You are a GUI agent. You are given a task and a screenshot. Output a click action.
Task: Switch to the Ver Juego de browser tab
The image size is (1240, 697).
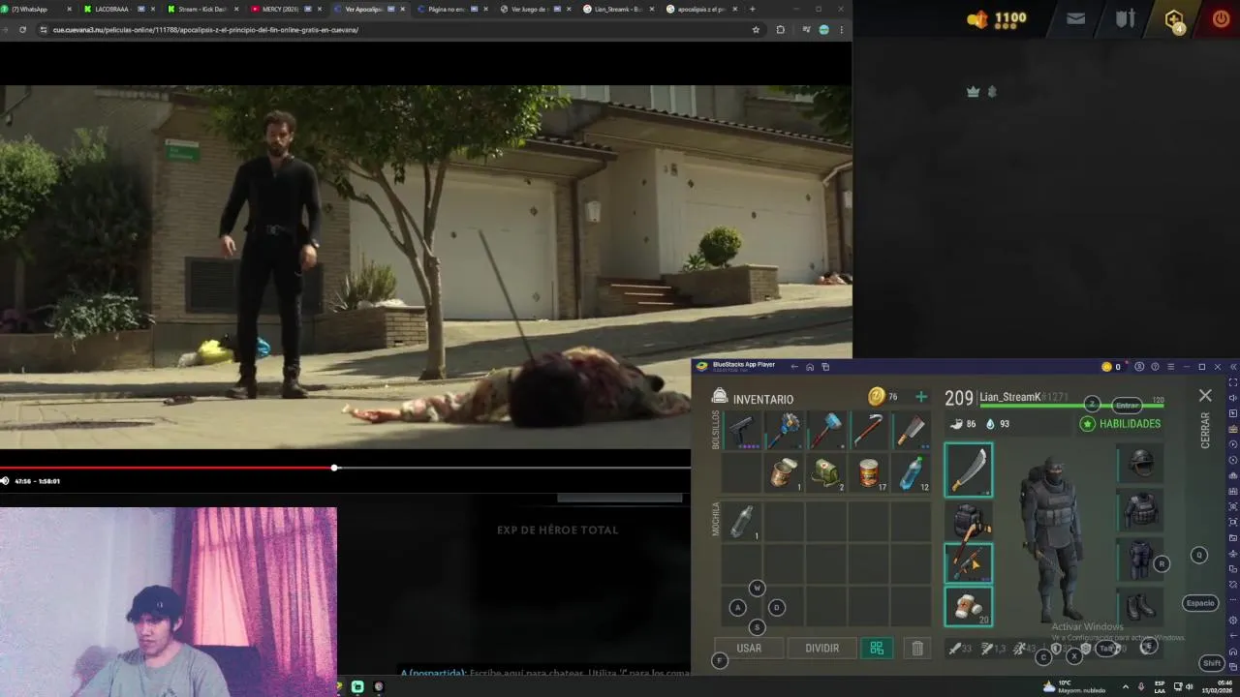point(535,9)
